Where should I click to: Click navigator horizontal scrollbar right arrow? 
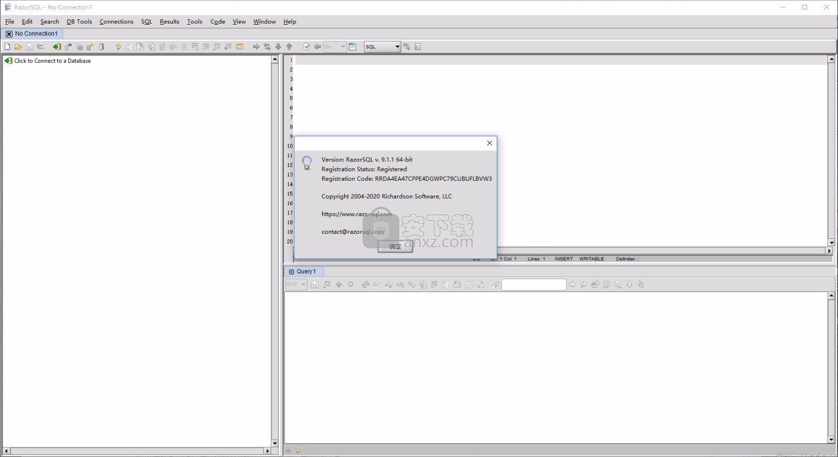point(268,451)
